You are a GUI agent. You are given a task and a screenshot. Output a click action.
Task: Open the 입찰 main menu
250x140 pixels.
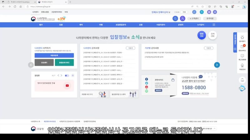coord(61,25)
